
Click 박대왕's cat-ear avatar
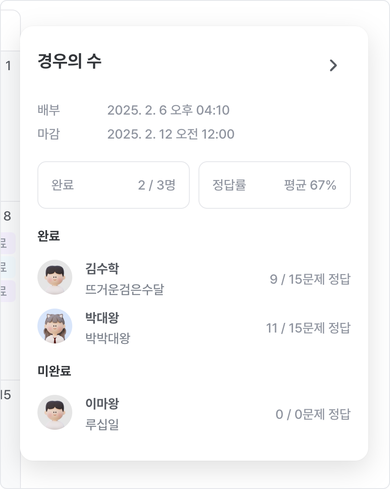55,326
